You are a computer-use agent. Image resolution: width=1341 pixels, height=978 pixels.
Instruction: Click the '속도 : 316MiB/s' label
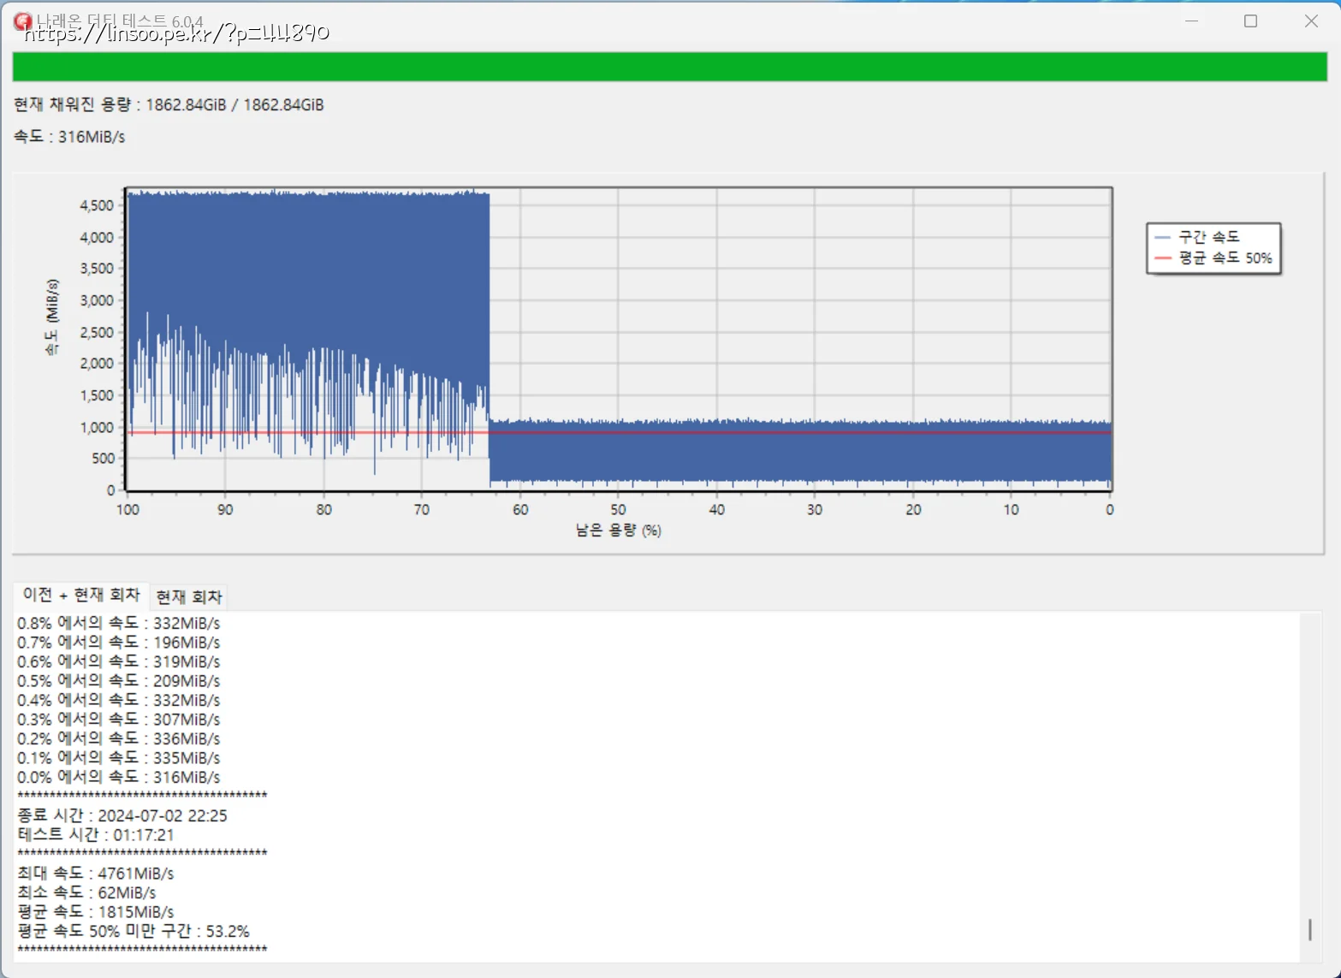69,137
